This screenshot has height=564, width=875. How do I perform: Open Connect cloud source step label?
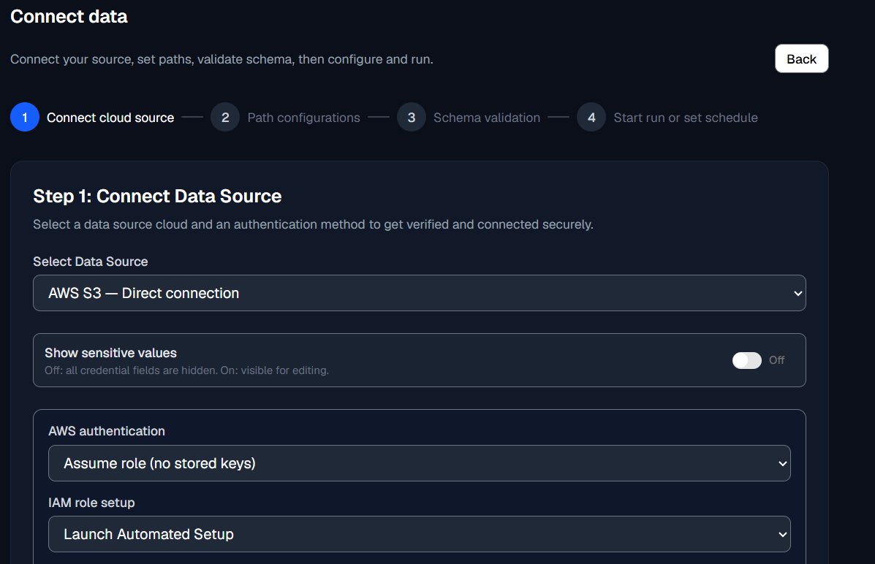tap(110, 118)
